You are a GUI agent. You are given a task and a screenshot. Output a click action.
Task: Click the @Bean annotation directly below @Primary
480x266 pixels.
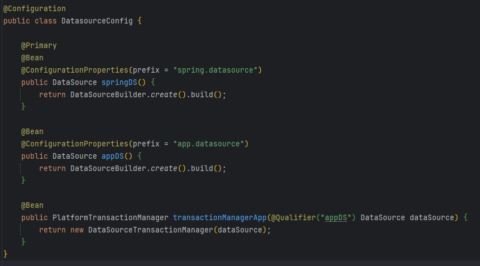32,58
